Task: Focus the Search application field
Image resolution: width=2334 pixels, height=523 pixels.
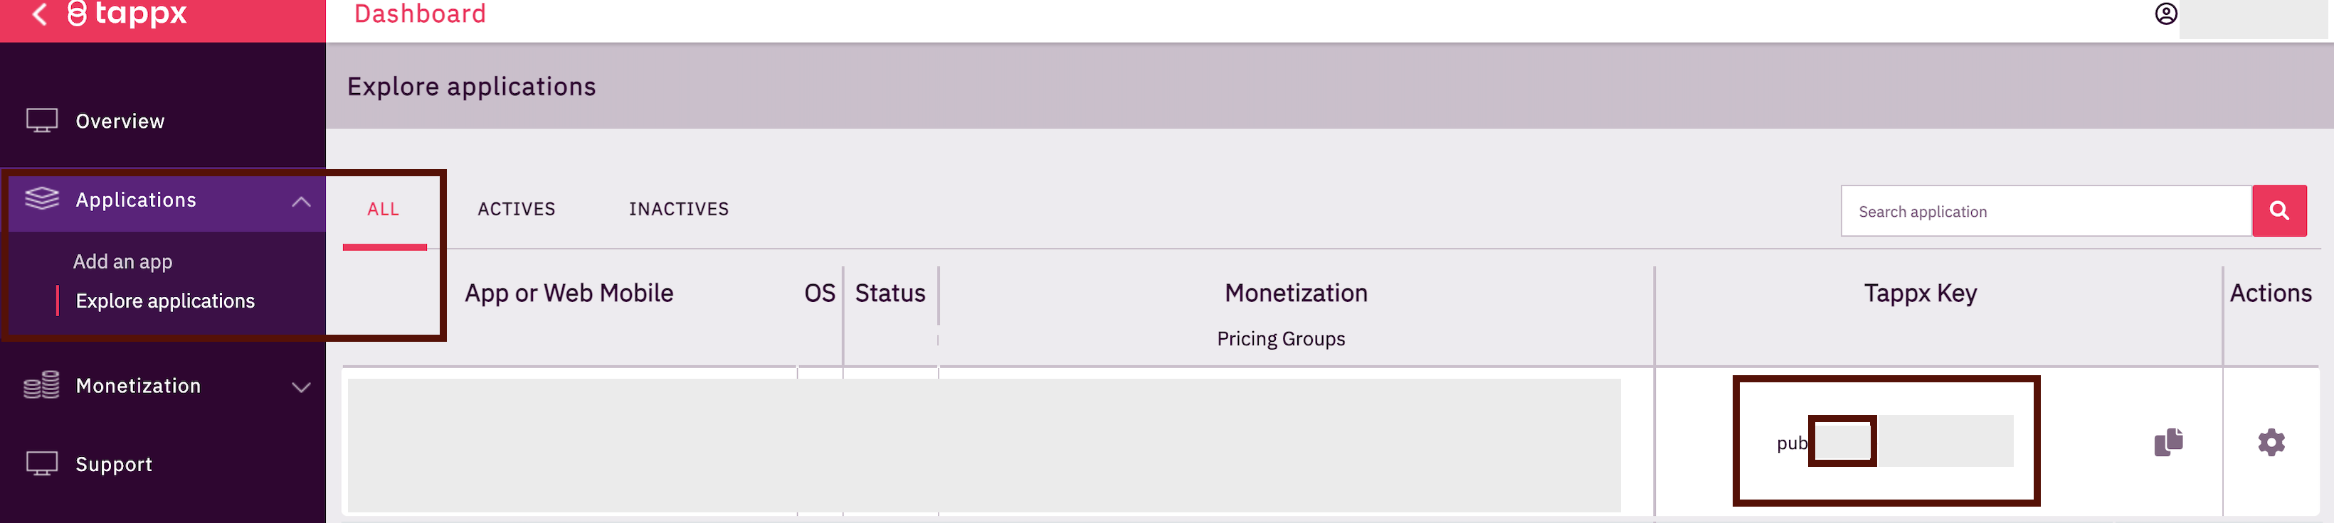Action: 2046,212
